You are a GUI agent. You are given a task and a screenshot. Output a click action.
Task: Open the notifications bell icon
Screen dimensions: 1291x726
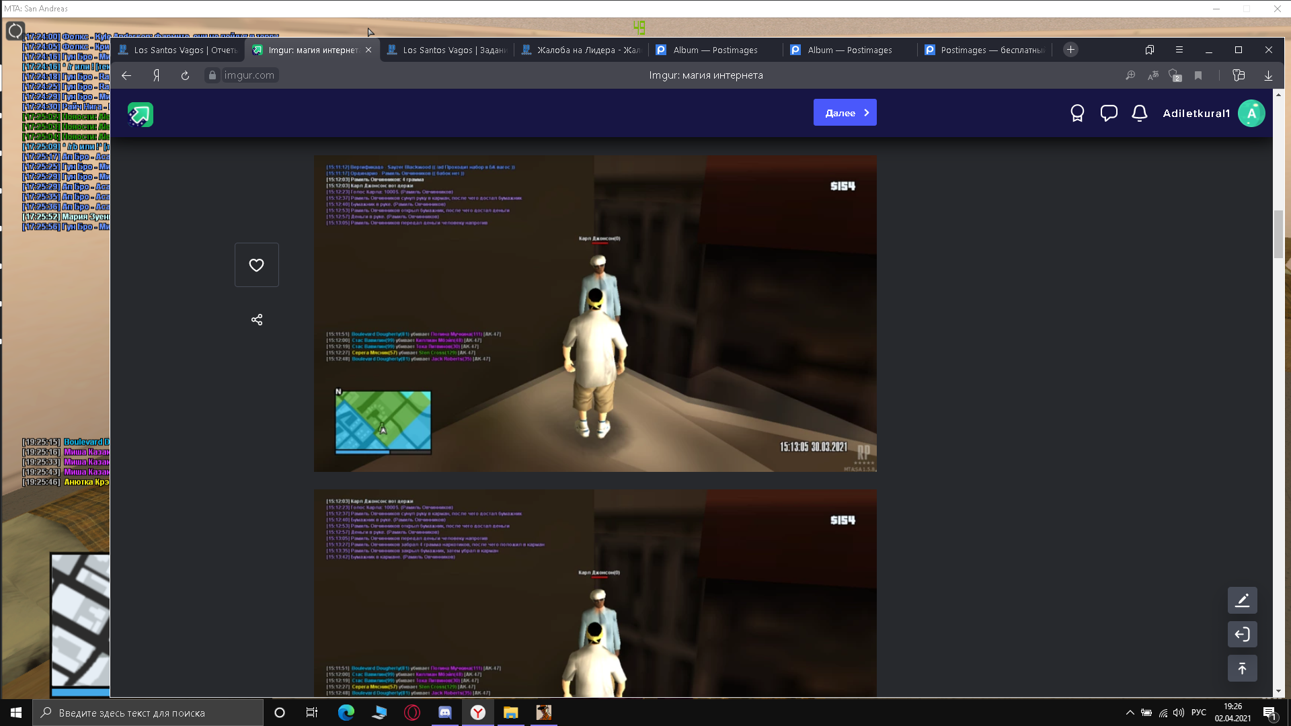click(1139, 113)
